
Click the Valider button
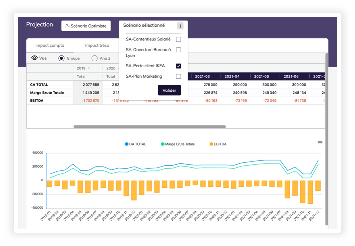pos(169,90)
